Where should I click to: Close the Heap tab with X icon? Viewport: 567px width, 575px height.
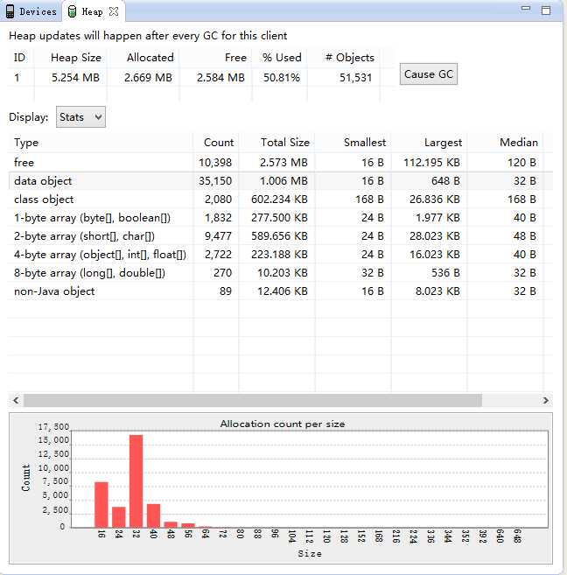click(114, 11)
